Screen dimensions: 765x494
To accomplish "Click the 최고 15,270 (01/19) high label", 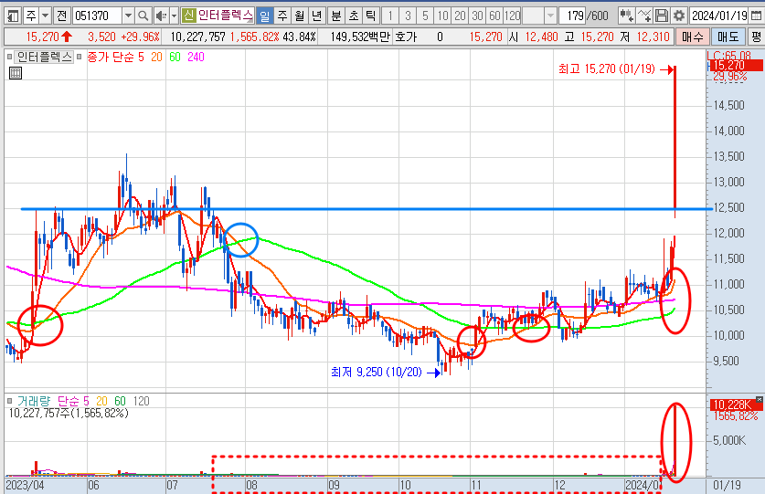I will (x=607, y=69).
